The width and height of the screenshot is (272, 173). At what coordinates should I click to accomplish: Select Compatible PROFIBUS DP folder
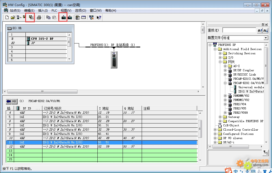(246, 121)
